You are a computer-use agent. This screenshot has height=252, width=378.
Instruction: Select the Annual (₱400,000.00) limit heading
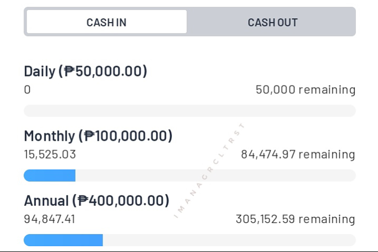pyautogui.click(x=96, y=201)
